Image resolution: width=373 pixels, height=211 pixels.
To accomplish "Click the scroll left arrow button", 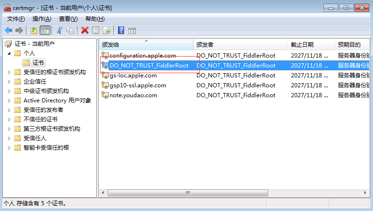I will 103,193.
